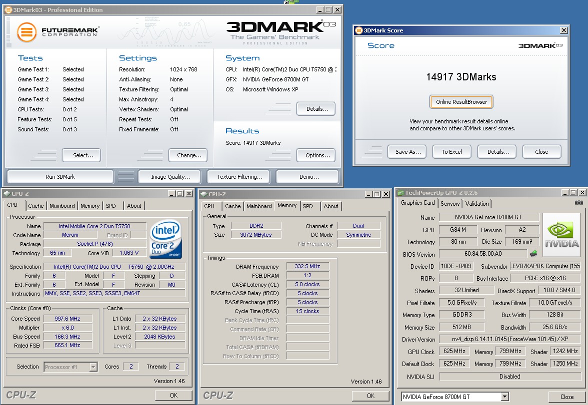
Task: Switch to Cache tab in the CPU-Z window showing the CPU tab
Action: click(x=35, y=206)
